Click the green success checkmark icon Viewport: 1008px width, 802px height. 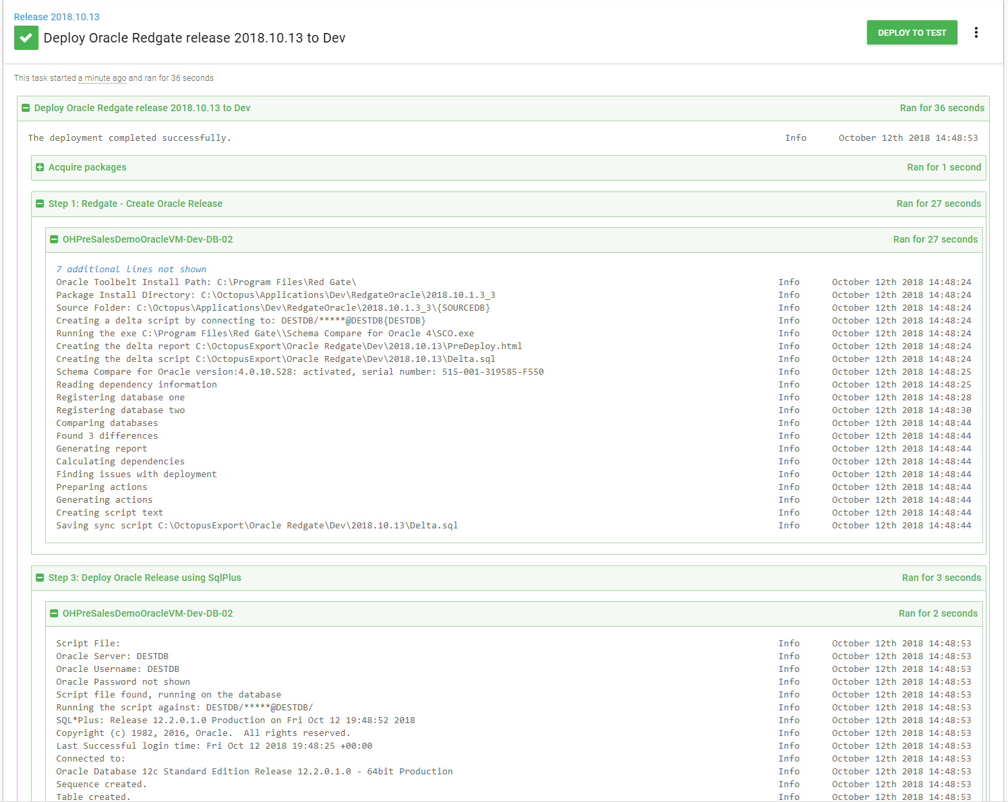click(26, 38)
